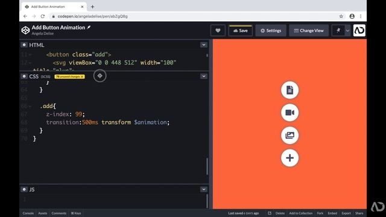Pin this pen with pin icon
This screenshot has height=217, width=386.
[338, 31]
